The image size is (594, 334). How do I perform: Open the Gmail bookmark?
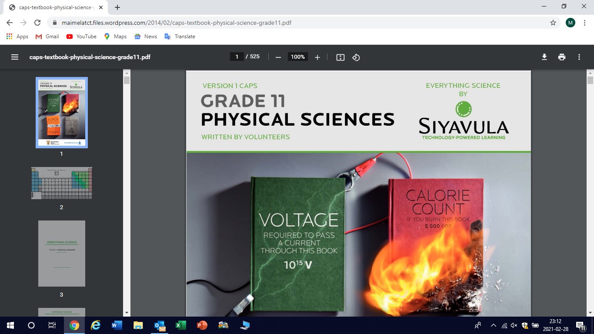click(x=47, y=37)
